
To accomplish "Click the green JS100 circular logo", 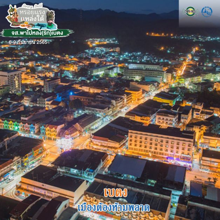I will point(191,12).
